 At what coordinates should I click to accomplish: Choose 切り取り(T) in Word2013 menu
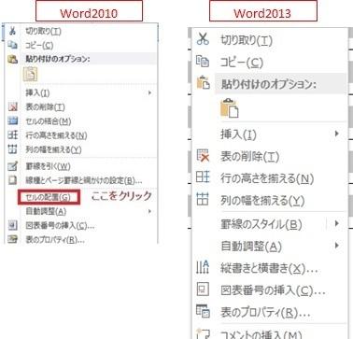pos(247,41)
